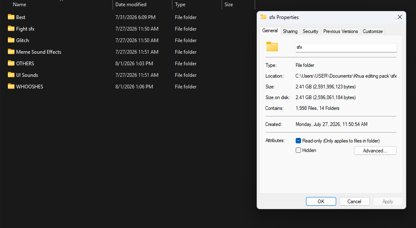Click the Meme Sound Effects folder icon
The image size is (416, 228).
pyautogui.click(x=11, y=52)
